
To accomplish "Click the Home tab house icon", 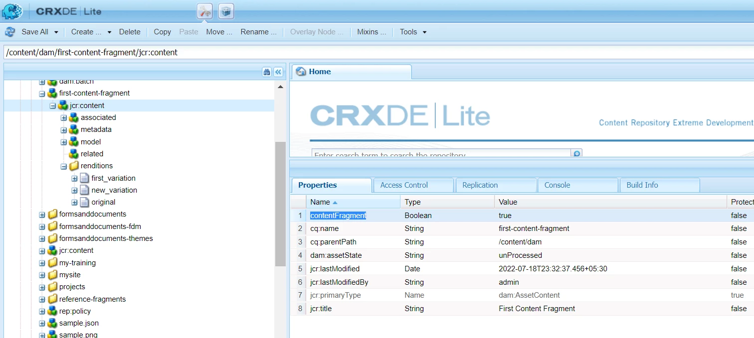I will click(301, 72).
